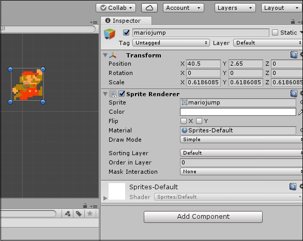The image size is (303, 241).
Task: Click the Sprites-Default material sphere icon
Action: [185, 130]
